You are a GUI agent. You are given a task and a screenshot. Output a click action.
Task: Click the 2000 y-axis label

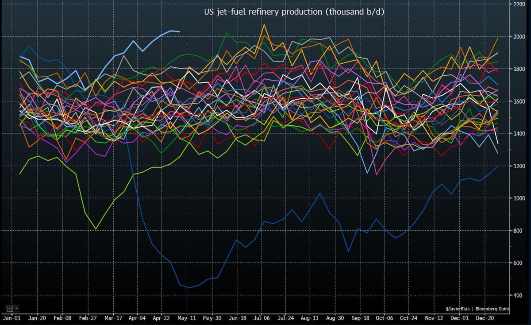(x=519, y=36)
